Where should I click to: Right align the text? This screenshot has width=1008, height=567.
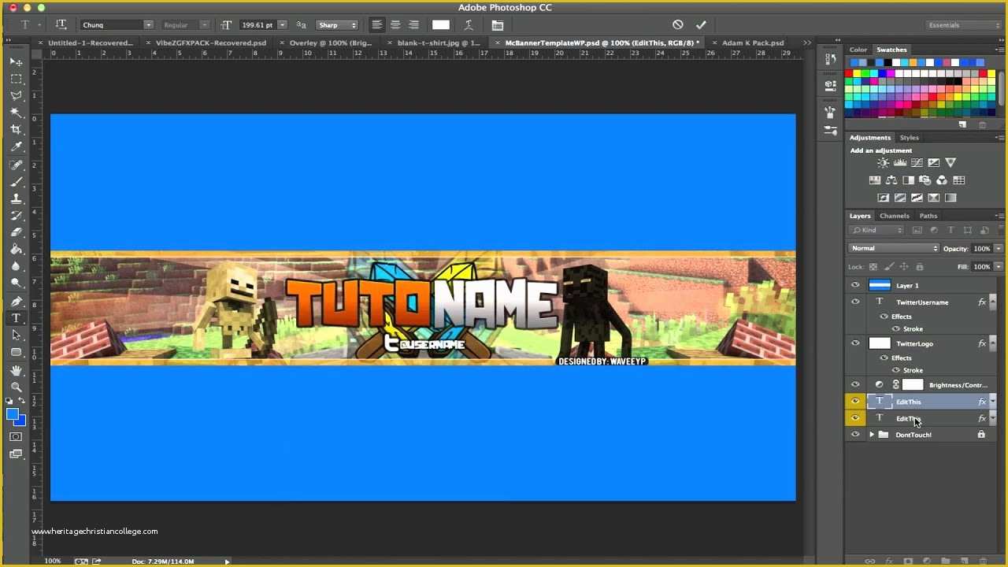[x=413, y=24]
